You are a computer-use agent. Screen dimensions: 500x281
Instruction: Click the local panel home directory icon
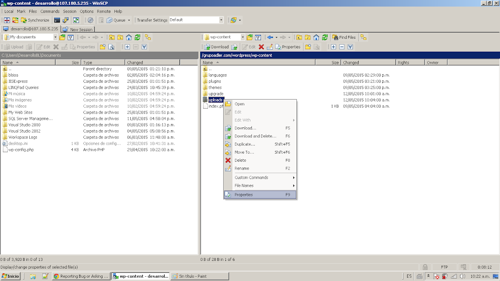[x=129, y=37]
